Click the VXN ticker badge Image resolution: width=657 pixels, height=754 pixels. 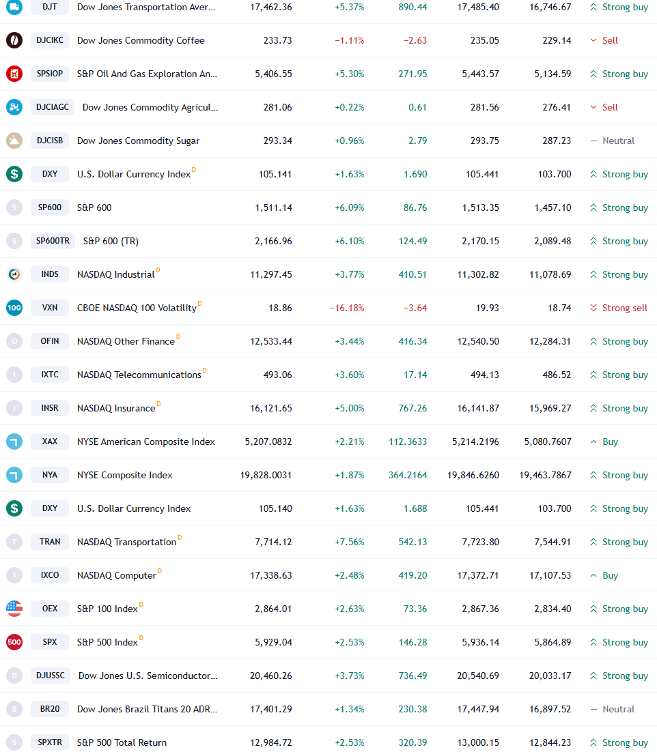[x=50, y=308]
